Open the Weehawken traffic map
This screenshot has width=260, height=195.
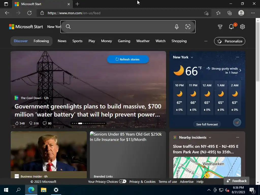207,168
